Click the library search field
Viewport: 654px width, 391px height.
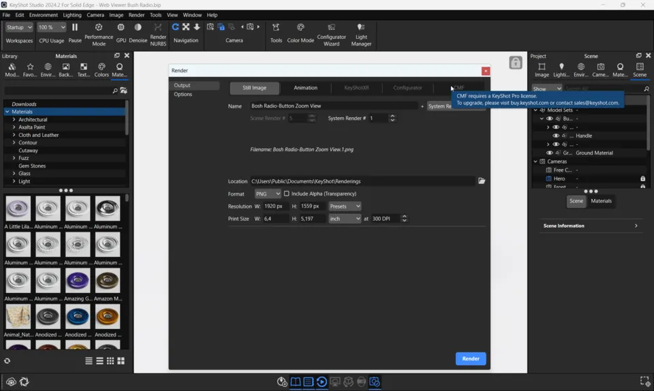click(57, 91)
